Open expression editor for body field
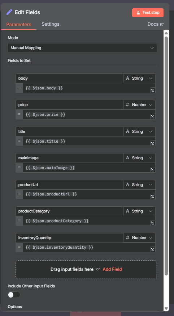 pos(153,90)
